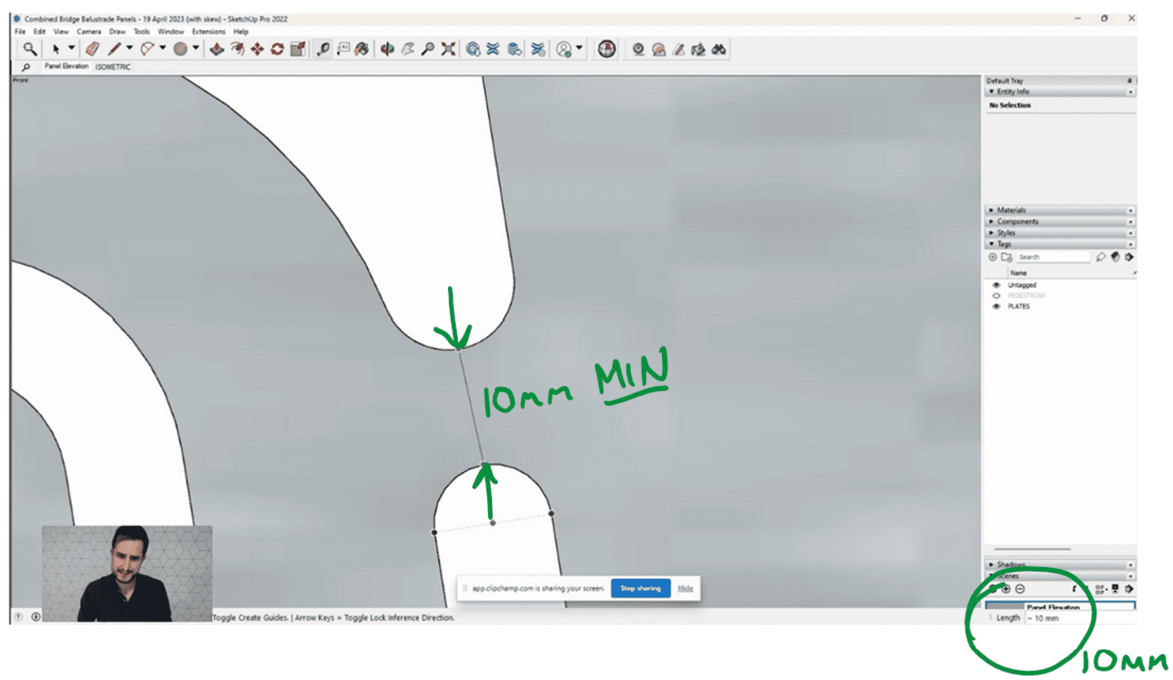Select the Tape Measure tool
This screenshot has height=680, width=1173.
pyautogui.click(x=323, y=49)
